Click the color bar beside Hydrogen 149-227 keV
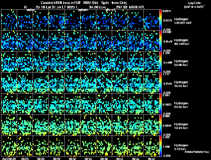211x160 pixels. [x=160, y=20]
